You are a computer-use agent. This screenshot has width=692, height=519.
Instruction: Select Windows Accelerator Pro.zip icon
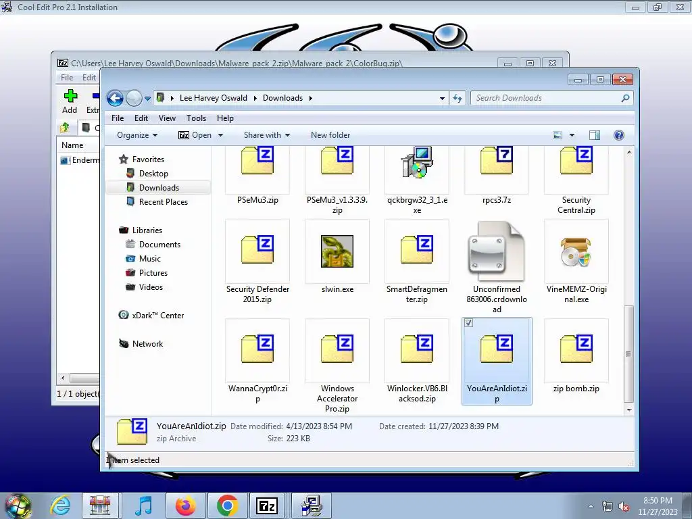[337, 349]
